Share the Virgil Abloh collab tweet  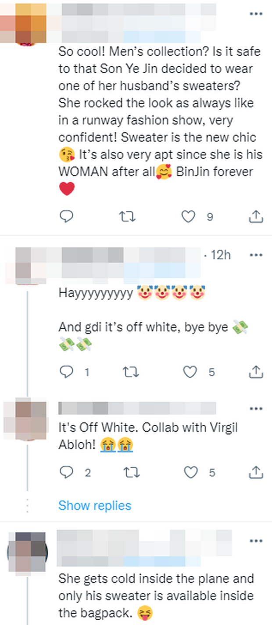tap(255, 472)
